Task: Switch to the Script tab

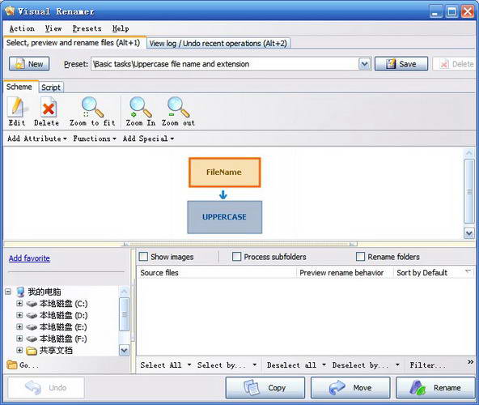Action: pos(51,87)
